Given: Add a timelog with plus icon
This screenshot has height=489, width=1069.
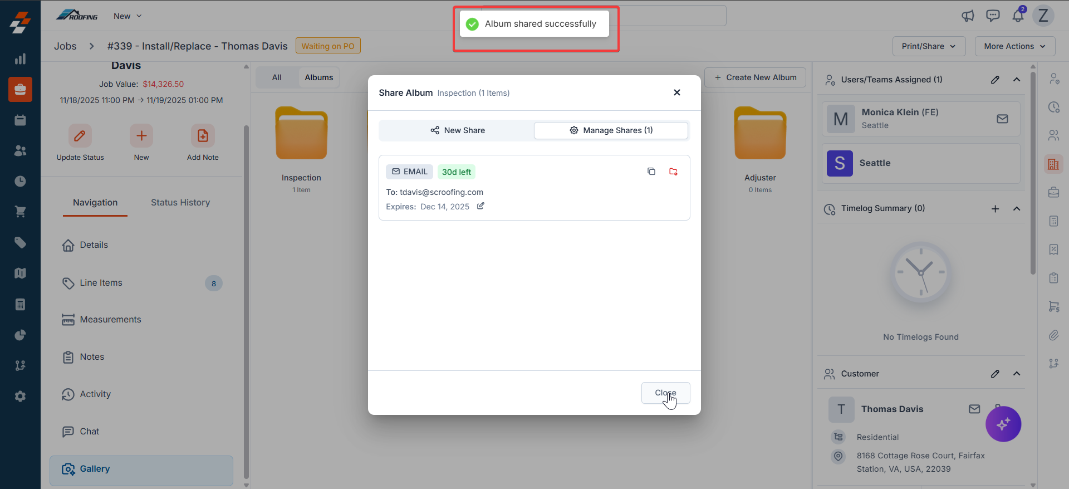Looking at the screenshot, I should 995,209.
